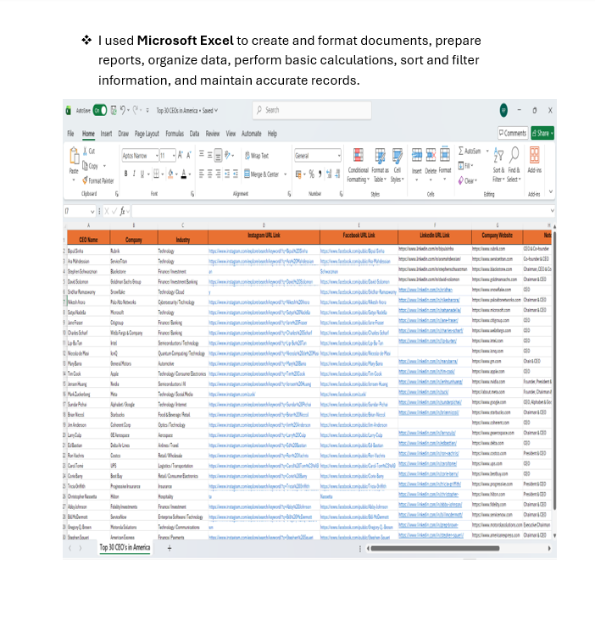This screenshot has width=595, height=636.
Task: Click the AutoSum sigma icon
Action: (x=461, y=151)
